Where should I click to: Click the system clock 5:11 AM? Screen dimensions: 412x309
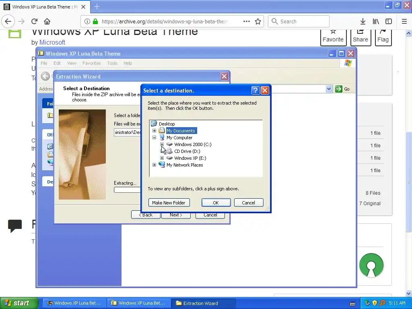pyautogui.click(x=397, y=303)
